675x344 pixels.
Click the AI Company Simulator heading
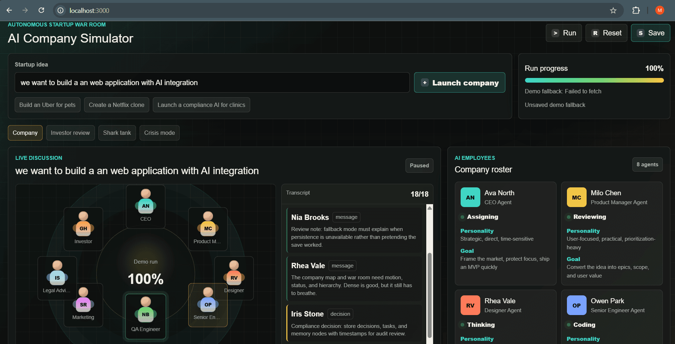71,38
